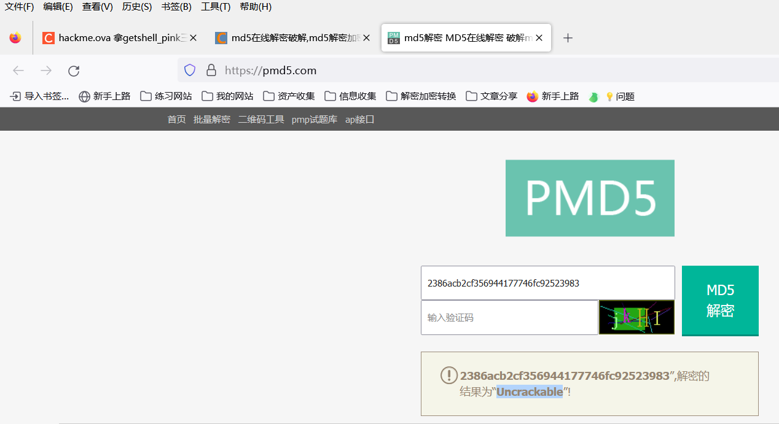This screenshot has width=779, height=424.
Task: Click the MD5解密 button
Action: click(x=719, y=300)
